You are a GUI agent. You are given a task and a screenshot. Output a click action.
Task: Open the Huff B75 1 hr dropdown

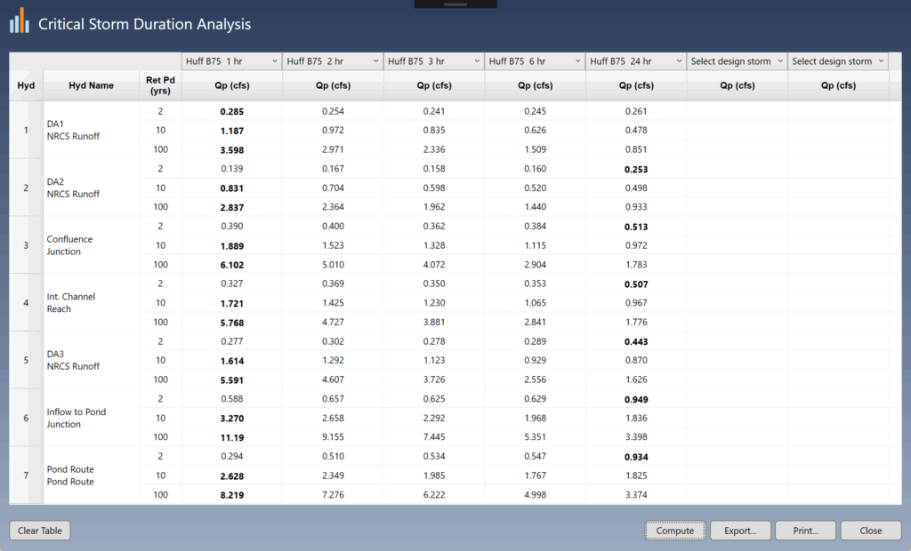[x=231, y=61]
